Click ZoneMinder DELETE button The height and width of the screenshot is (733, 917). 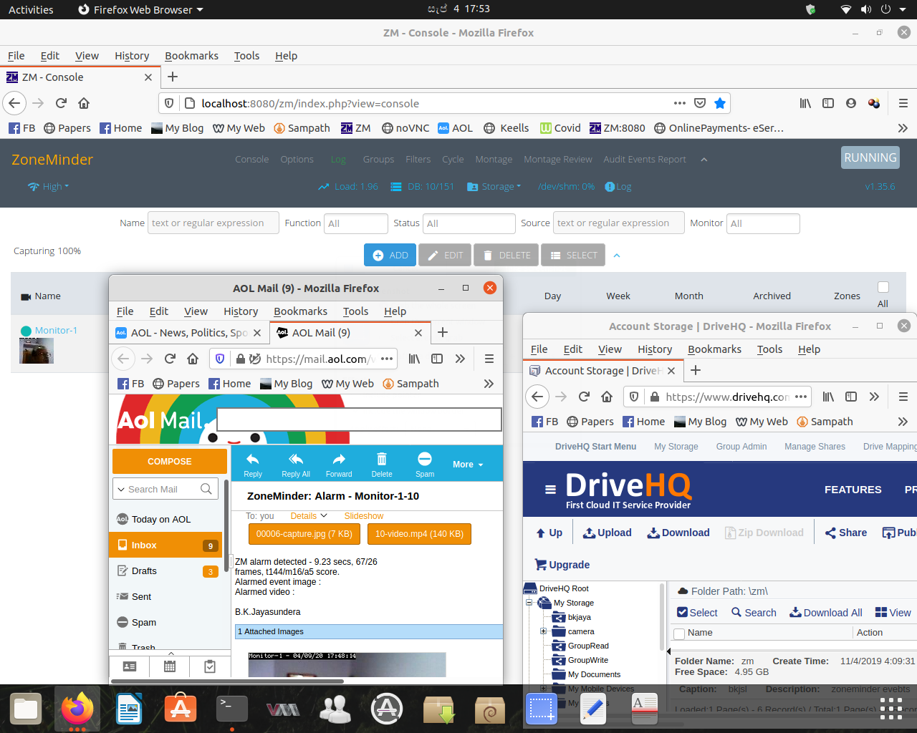click(x=506, y=255)
